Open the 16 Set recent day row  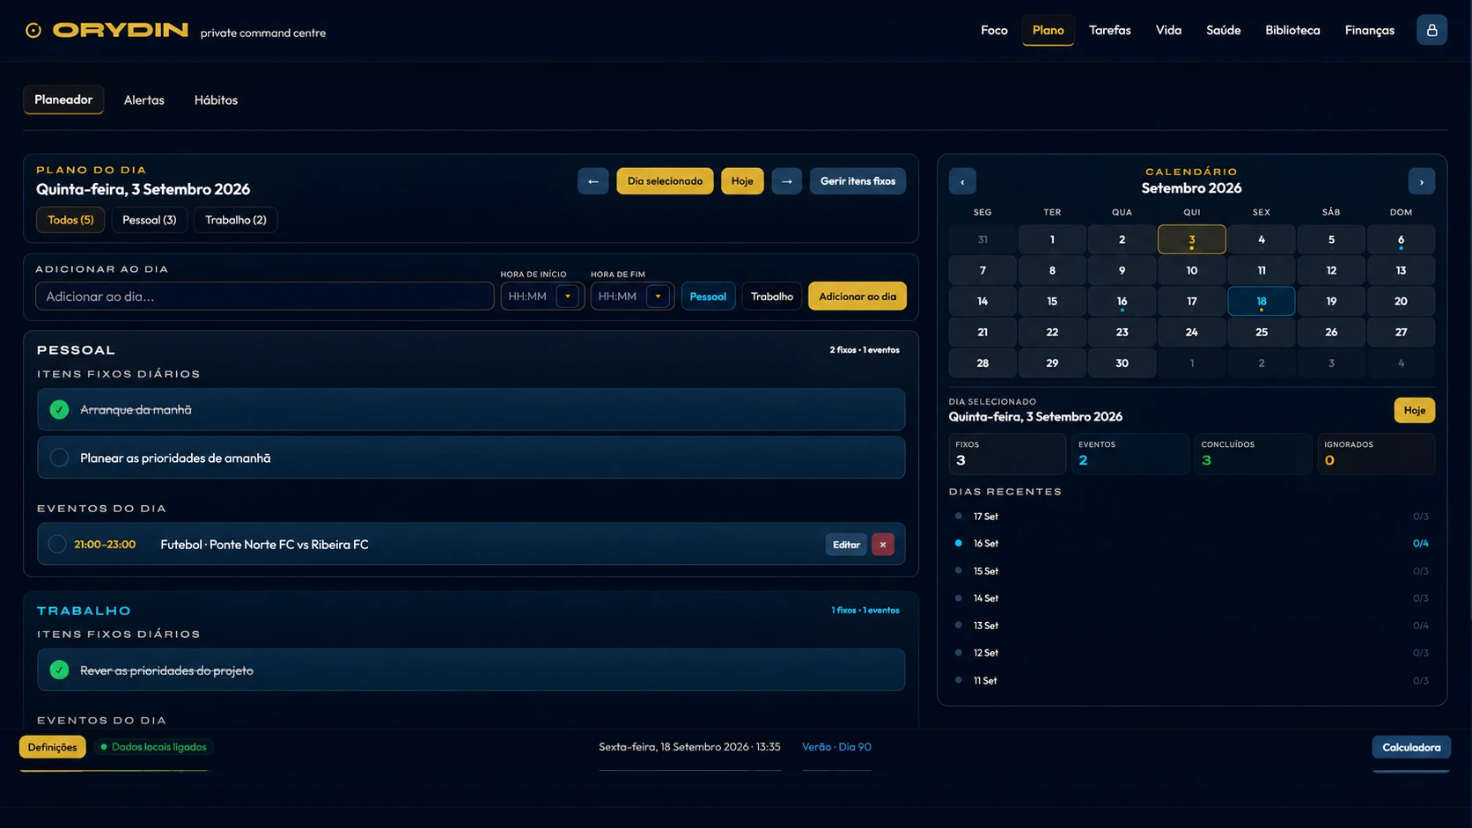coord(1191,544)
